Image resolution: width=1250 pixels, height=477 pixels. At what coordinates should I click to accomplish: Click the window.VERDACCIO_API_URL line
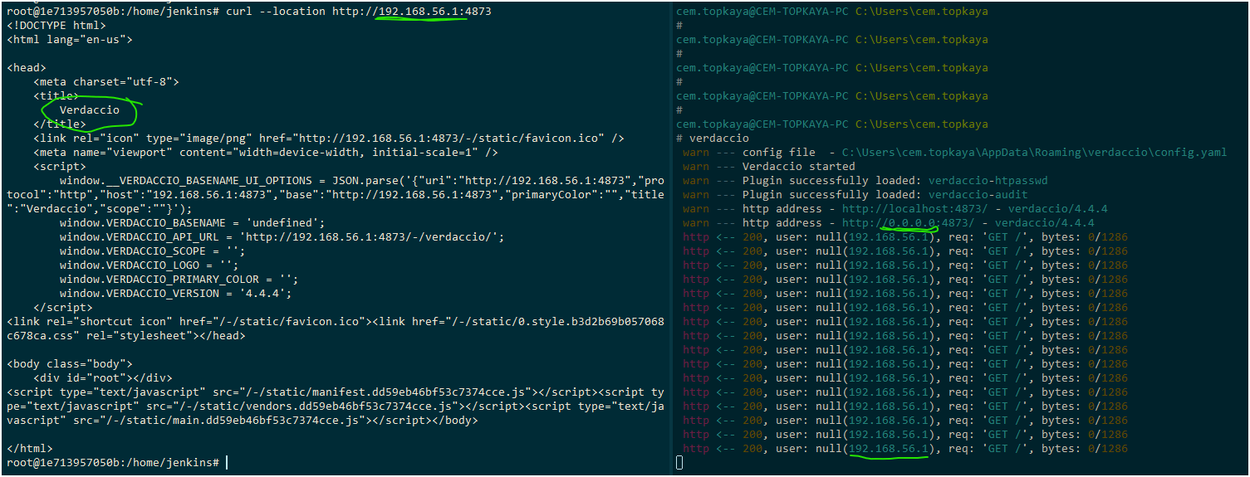pyautogui.click(x=282, y=237)
